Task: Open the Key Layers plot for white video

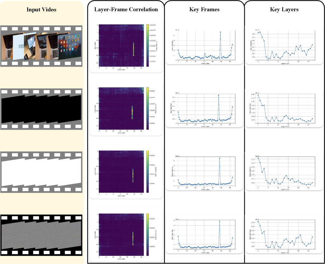Action: 284,172
